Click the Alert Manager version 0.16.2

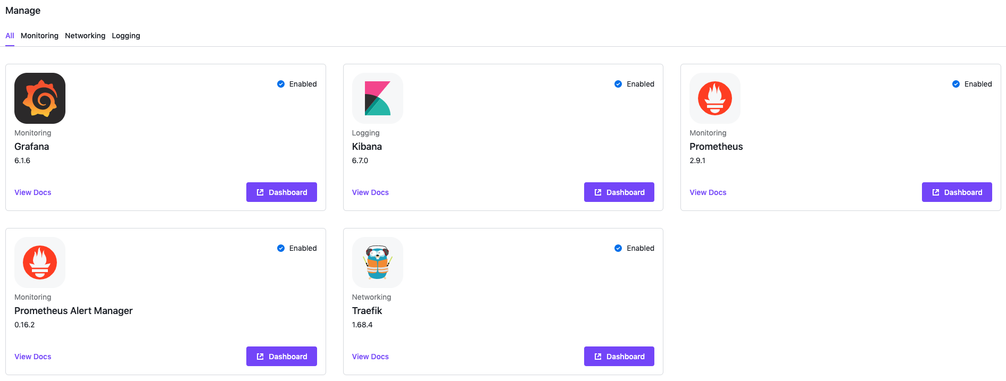pyautogui.click(x=24, y=325)
